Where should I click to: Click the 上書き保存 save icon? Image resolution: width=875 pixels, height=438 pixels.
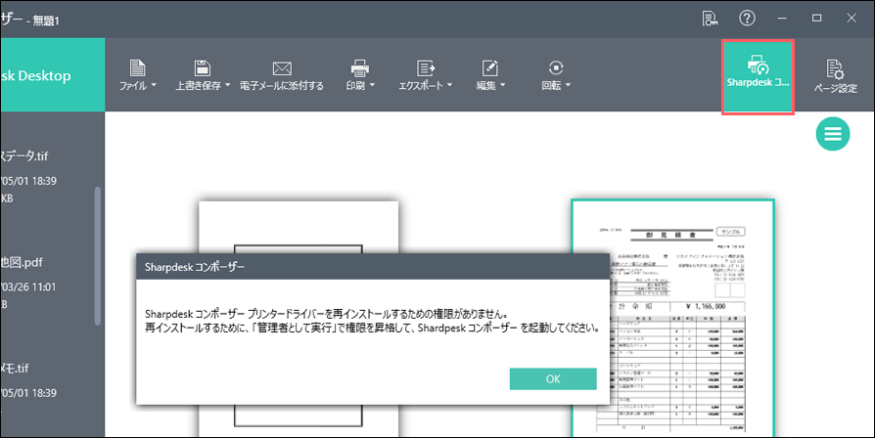pos(202,68)
